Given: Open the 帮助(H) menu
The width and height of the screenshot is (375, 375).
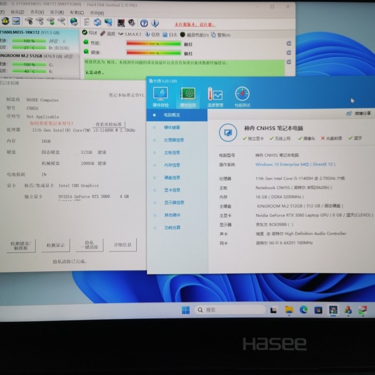Looking at the screenshot, I should click(97, 13).
